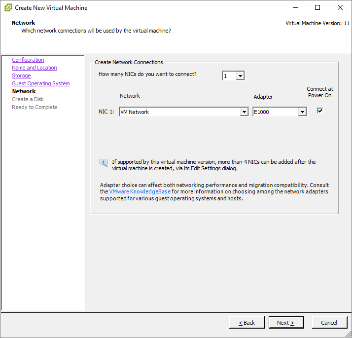Screen dimensions: 352x338
Task: Click the Ready to Complete step
Action: pos(35,107)
